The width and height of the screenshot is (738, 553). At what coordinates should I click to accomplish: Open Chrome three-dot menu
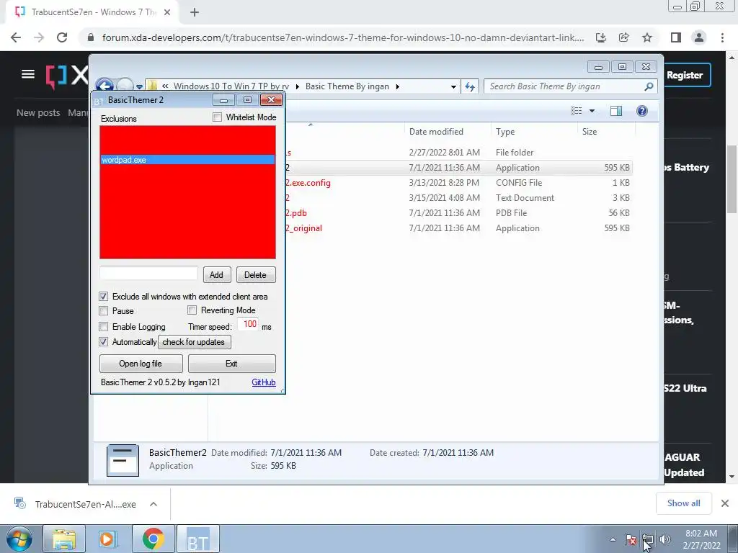[x=722, y=37]
